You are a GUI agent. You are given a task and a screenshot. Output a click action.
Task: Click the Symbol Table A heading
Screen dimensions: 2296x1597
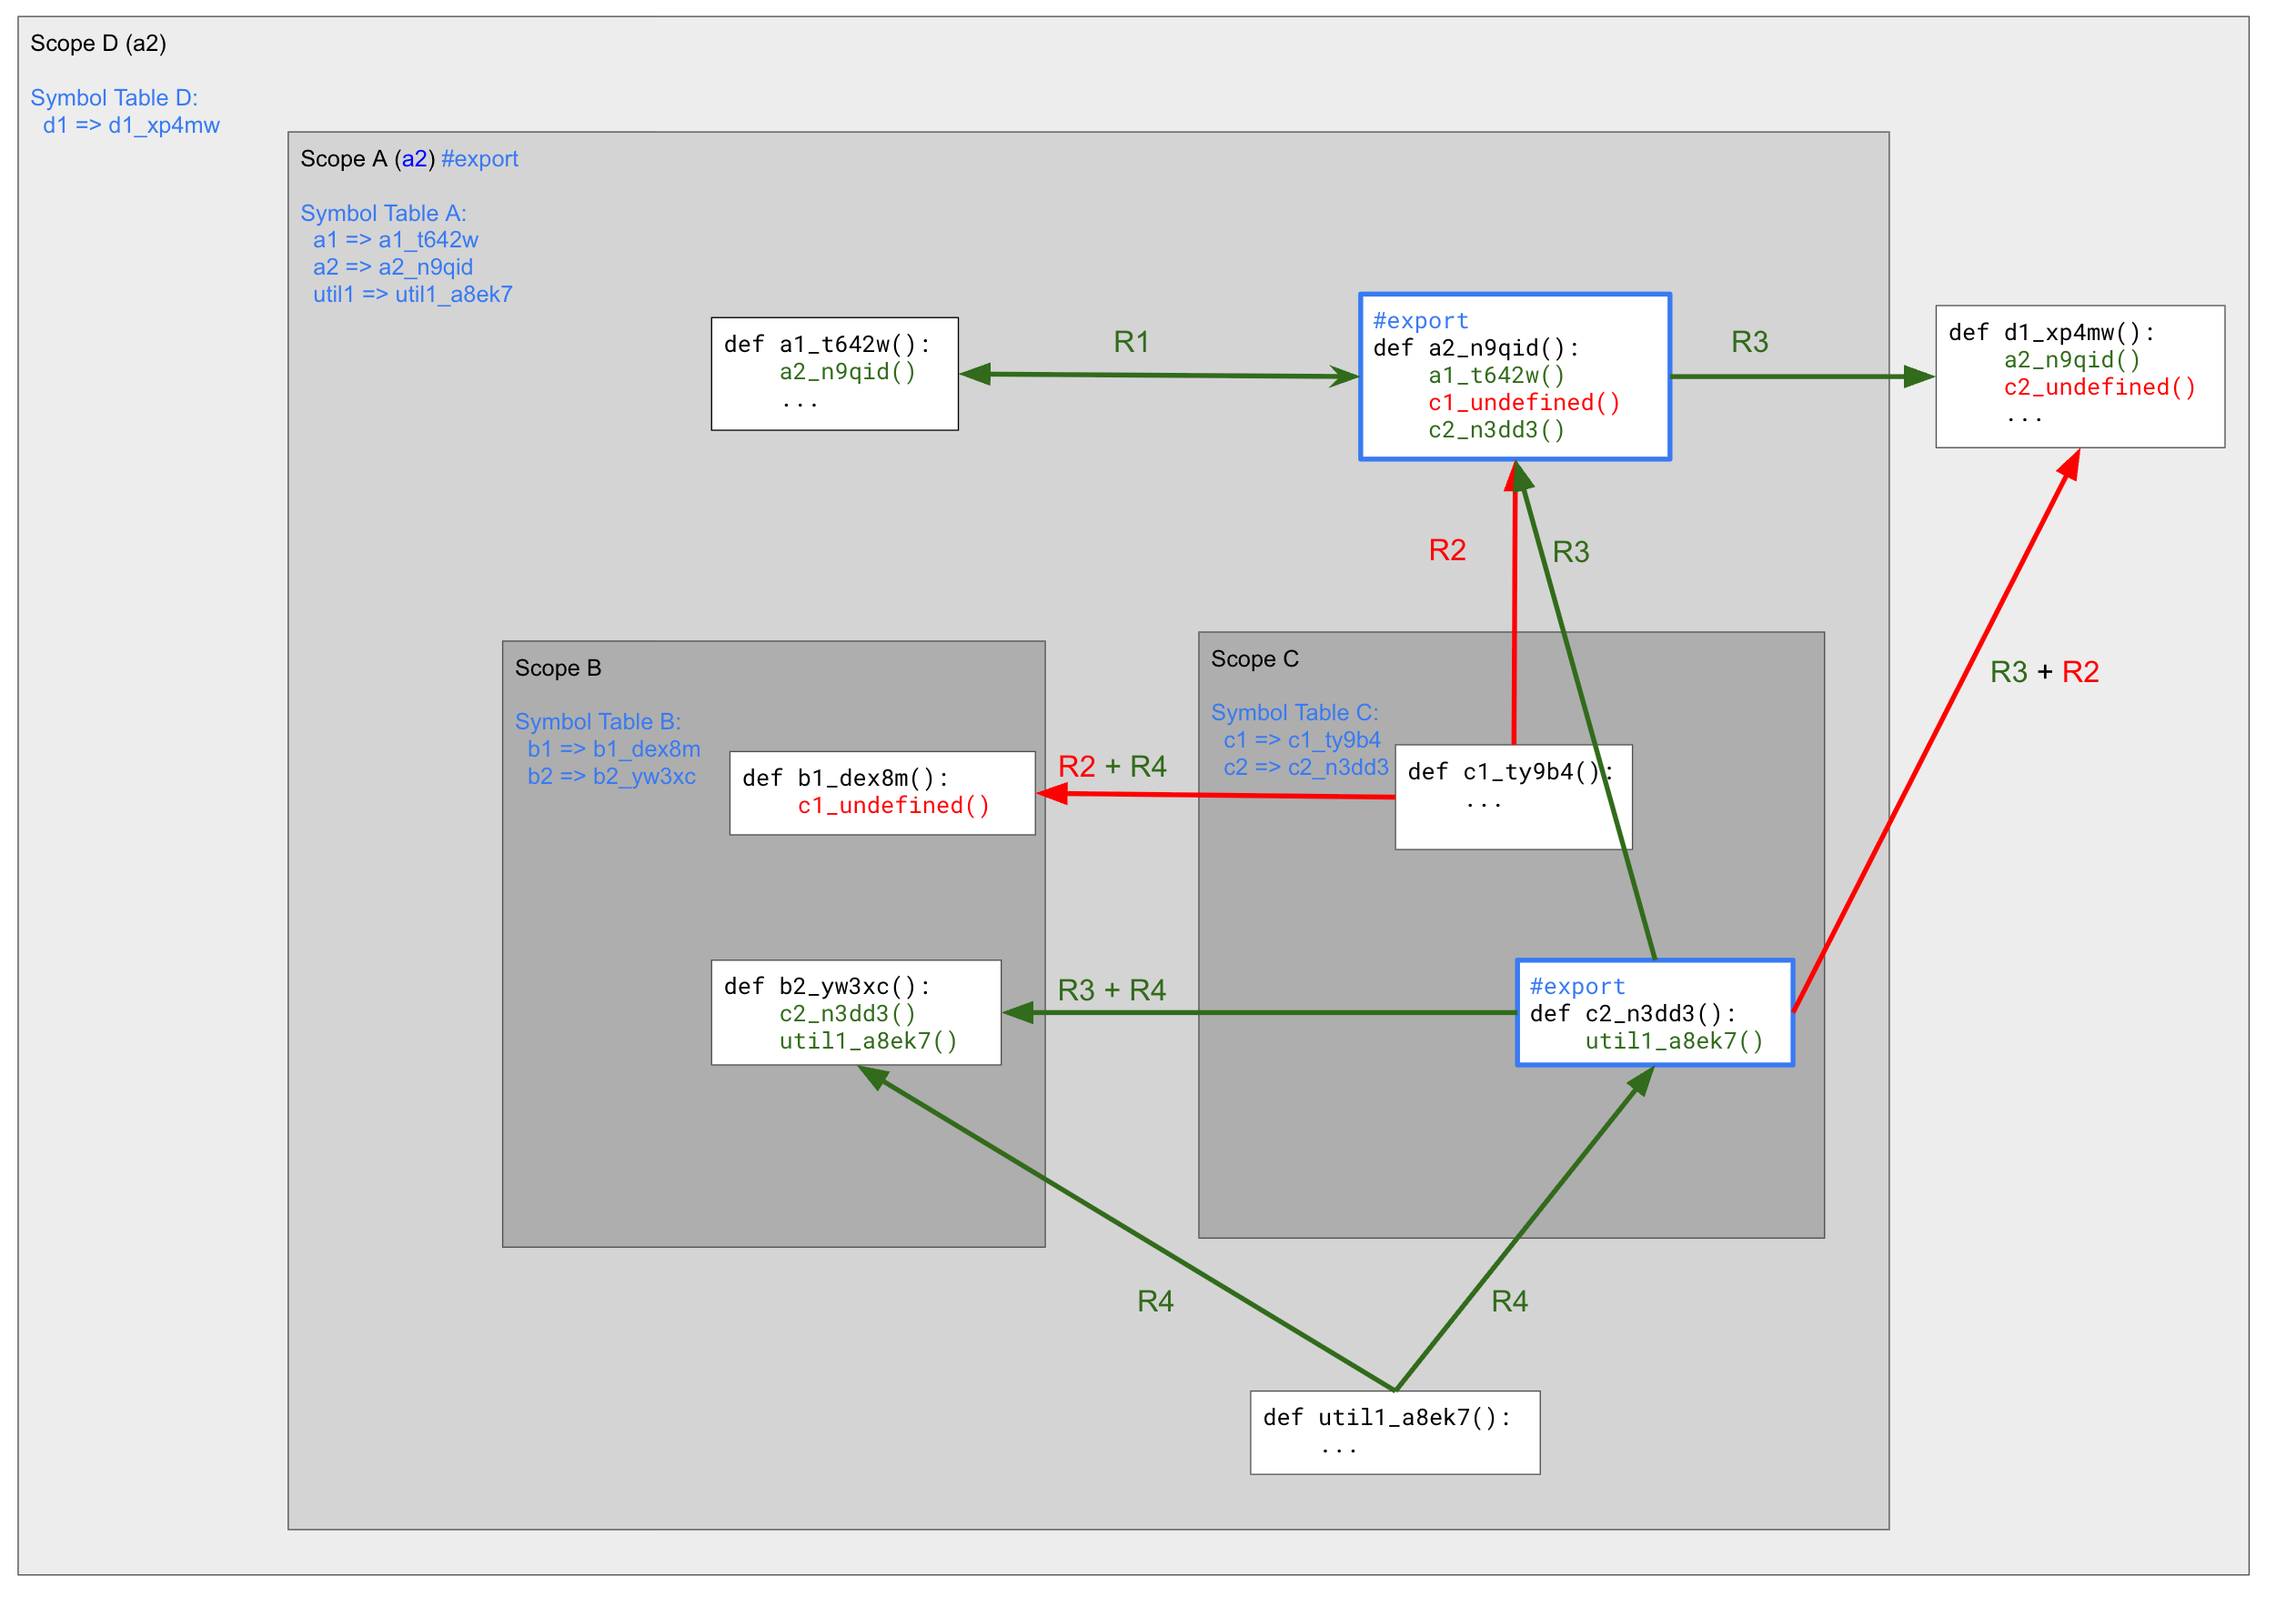[383, 213]
